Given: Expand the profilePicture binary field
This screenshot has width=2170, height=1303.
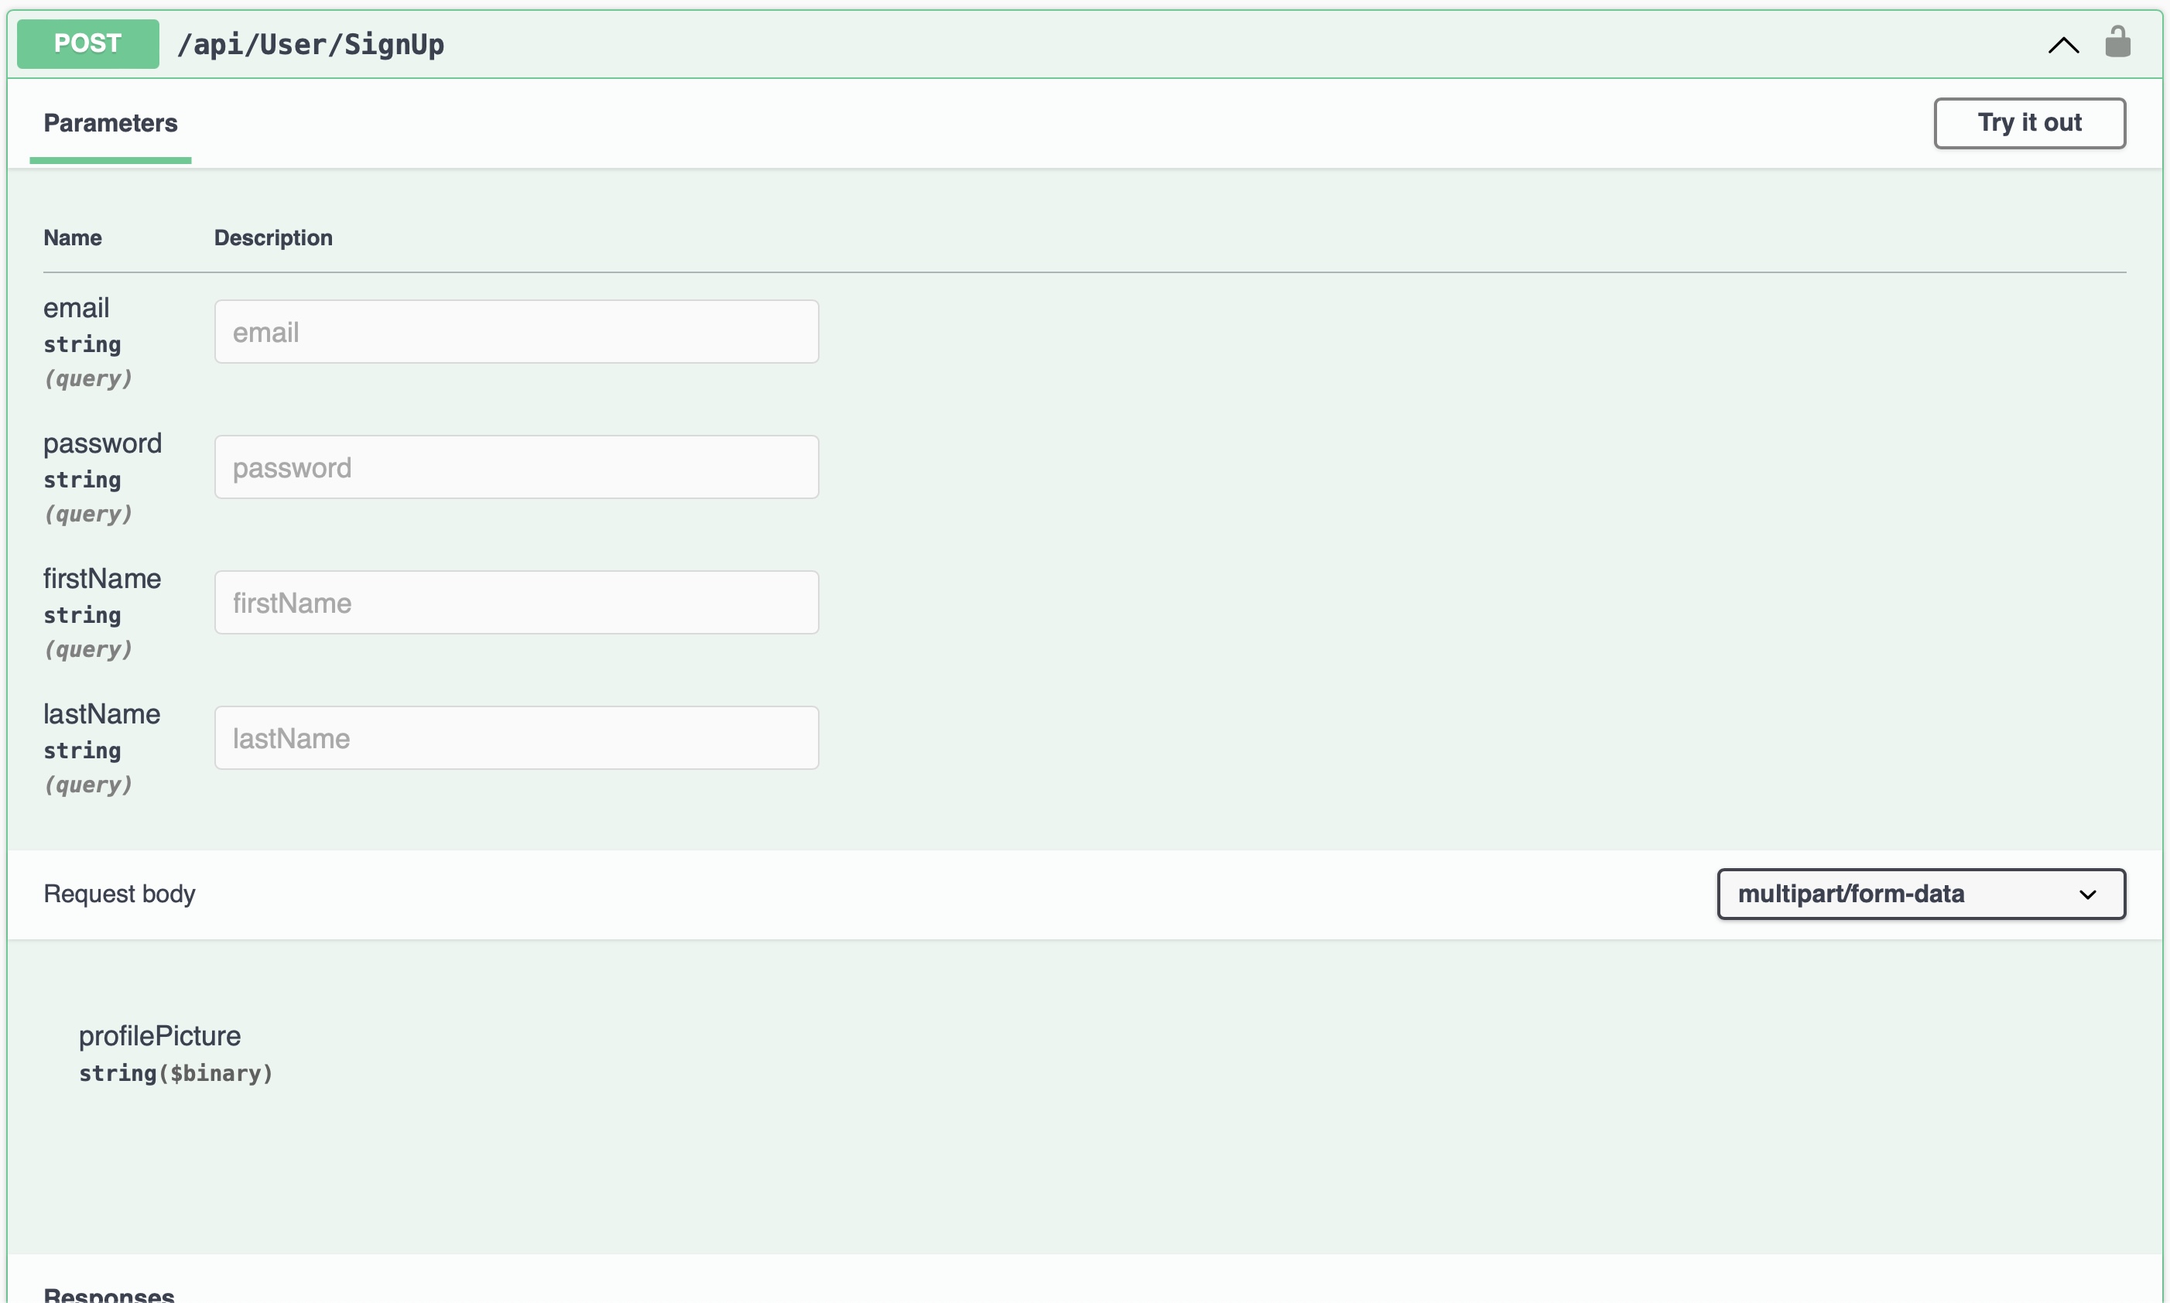Looking at the screenshot, I should (x=158, y=1034).
